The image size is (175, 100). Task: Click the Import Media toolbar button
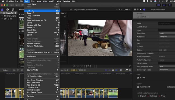12,5
